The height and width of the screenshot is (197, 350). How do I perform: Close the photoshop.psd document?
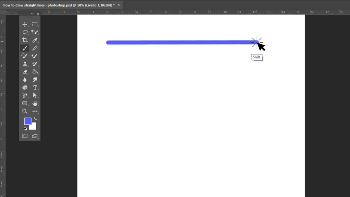(x=118, y=5)
